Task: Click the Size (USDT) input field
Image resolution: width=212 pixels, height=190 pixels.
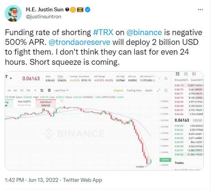Action: click(x=24, y=103)
